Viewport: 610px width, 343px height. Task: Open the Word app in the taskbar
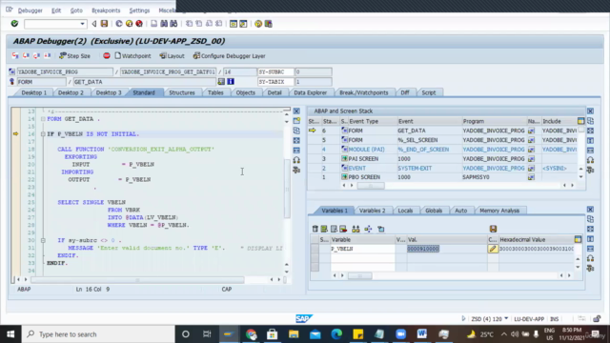point(421,334)
